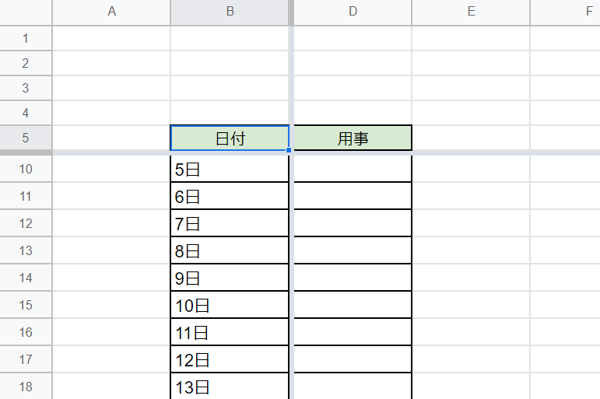Click the empty 用事 cell beside 6日
Screen dimensions: 600x399
[x=353, y=196]
